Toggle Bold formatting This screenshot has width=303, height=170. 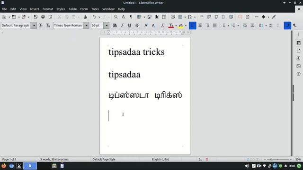pyautogui.click(x=115, y=25)
